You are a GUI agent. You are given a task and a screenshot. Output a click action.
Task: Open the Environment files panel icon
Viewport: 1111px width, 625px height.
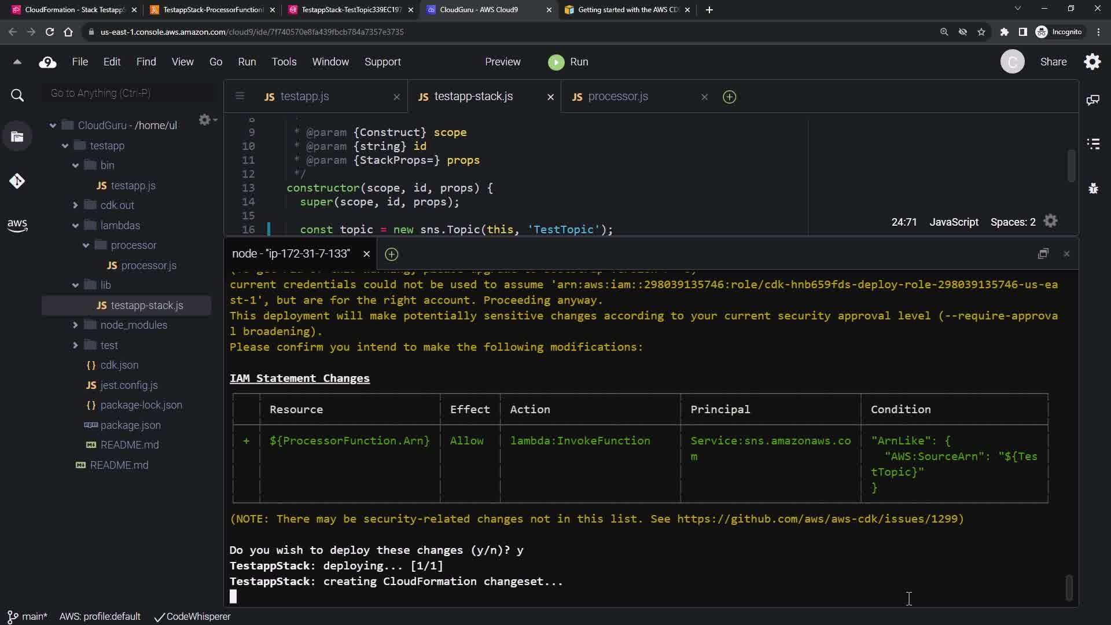(x=17, y=137)
